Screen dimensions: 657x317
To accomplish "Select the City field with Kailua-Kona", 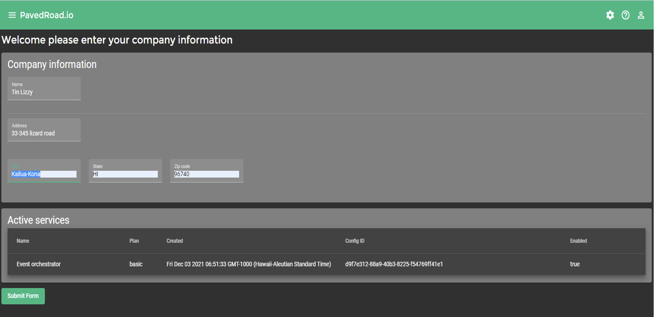I will click(x=44, y=171).
